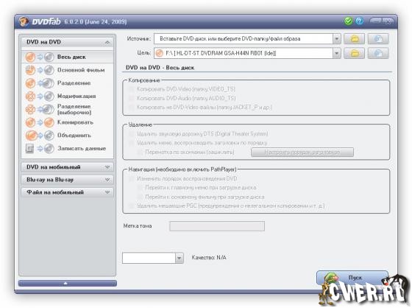Select the Весь диск copy mode icon
412x308 pixels.
(40, 57)
